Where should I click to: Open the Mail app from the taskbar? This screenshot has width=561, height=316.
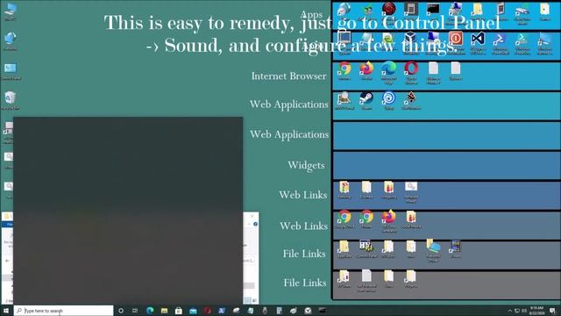193,311
